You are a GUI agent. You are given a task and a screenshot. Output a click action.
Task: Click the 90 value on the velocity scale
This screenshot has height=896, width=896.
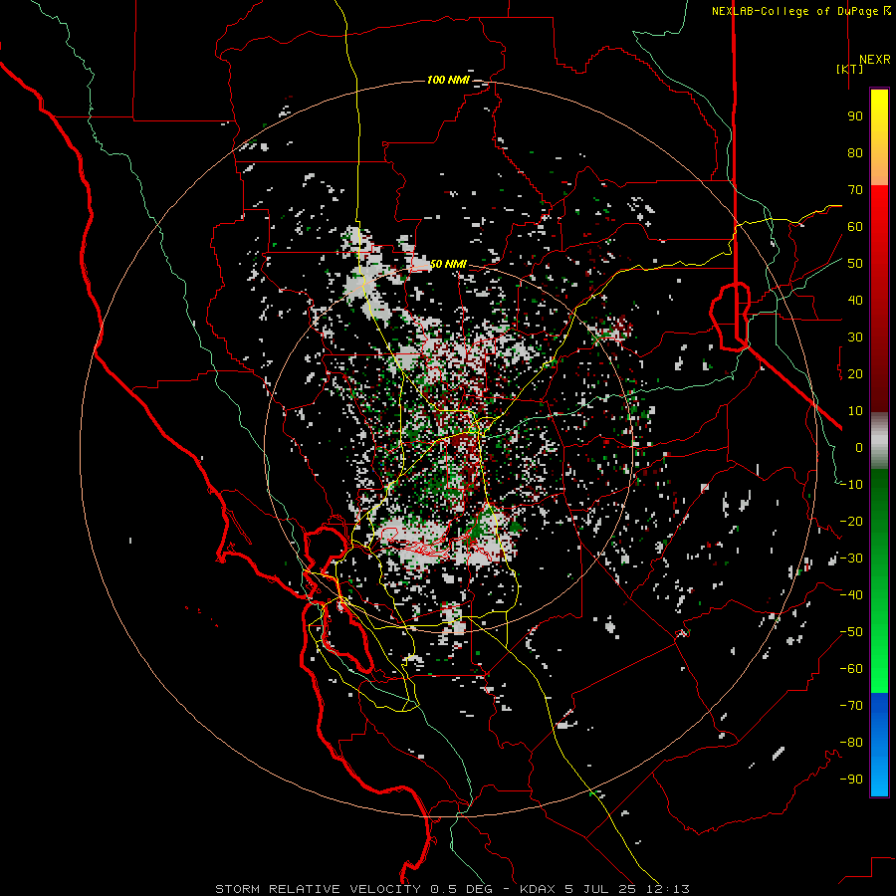pos(855,116)
